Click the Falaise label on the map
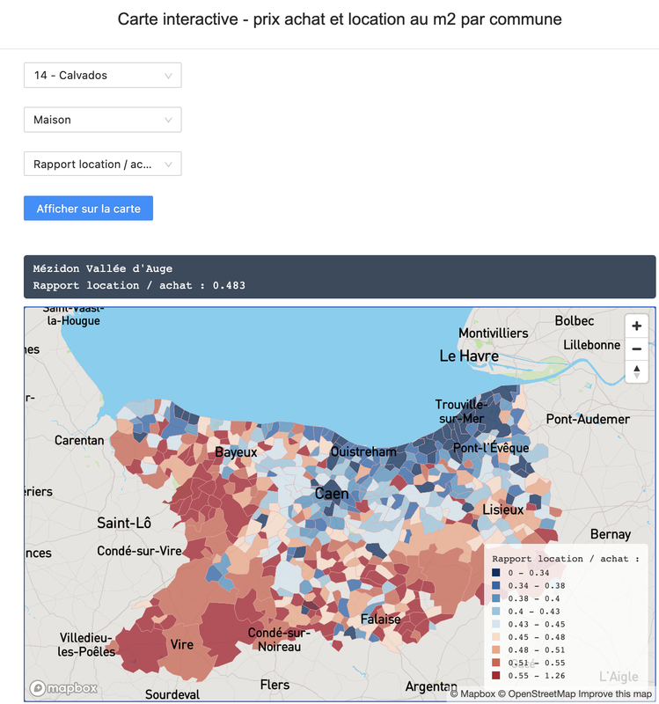Image resolution: width=659 pixels, height=704 pixels. click(381, 620)
